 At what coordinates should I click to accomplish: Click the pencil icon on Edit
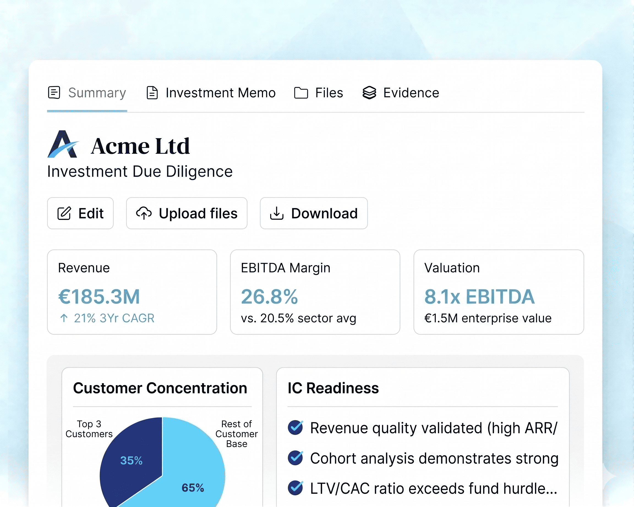pos(64,213)
